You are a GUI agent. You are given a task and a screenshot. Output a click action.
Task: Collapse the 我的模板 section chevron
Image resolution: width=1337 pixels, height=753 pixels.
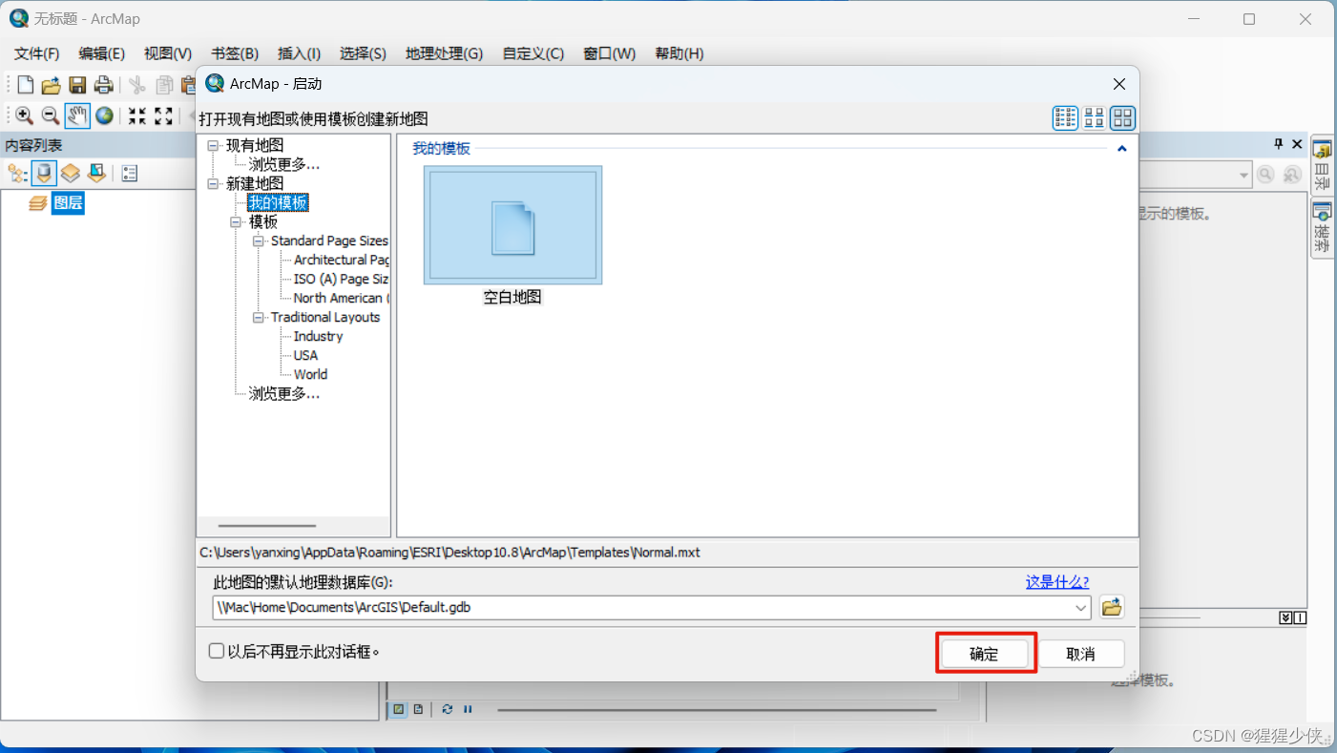tap(1122, 149)
